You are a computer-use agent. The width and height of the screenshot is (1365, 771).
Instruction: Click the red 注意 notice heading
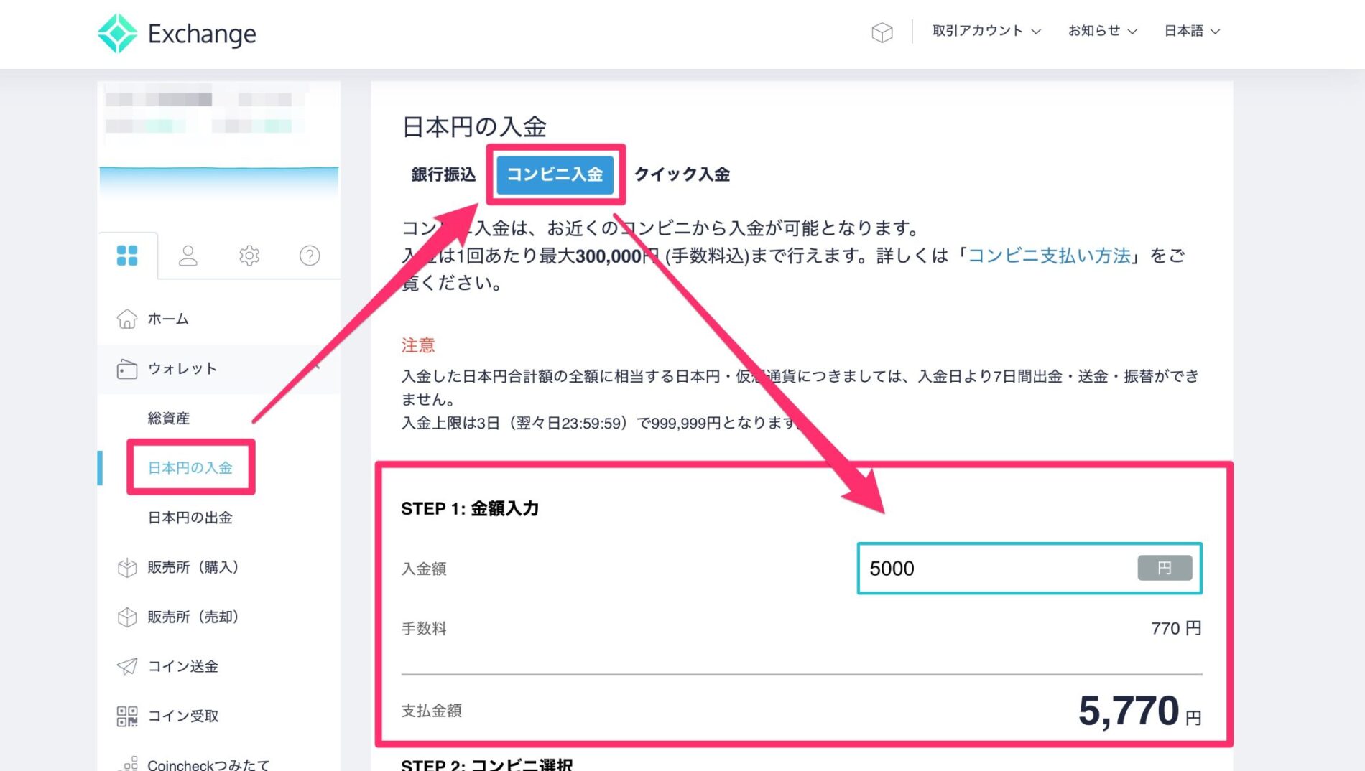click(418, 345)
